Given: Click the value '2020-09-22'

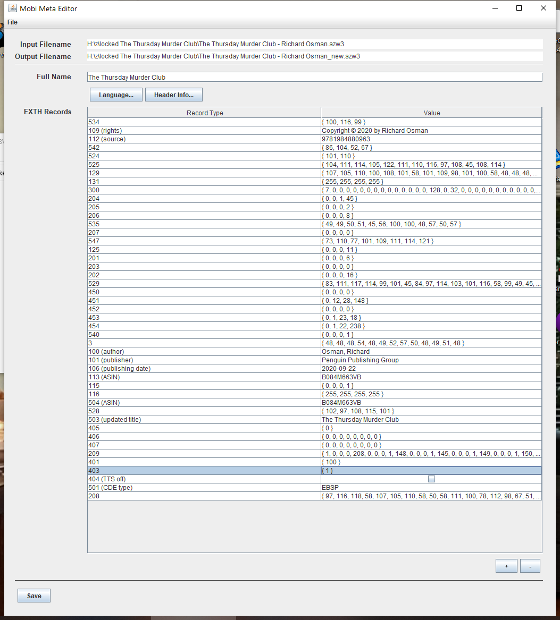Looking at the screenshot, I should click(339, 369).
